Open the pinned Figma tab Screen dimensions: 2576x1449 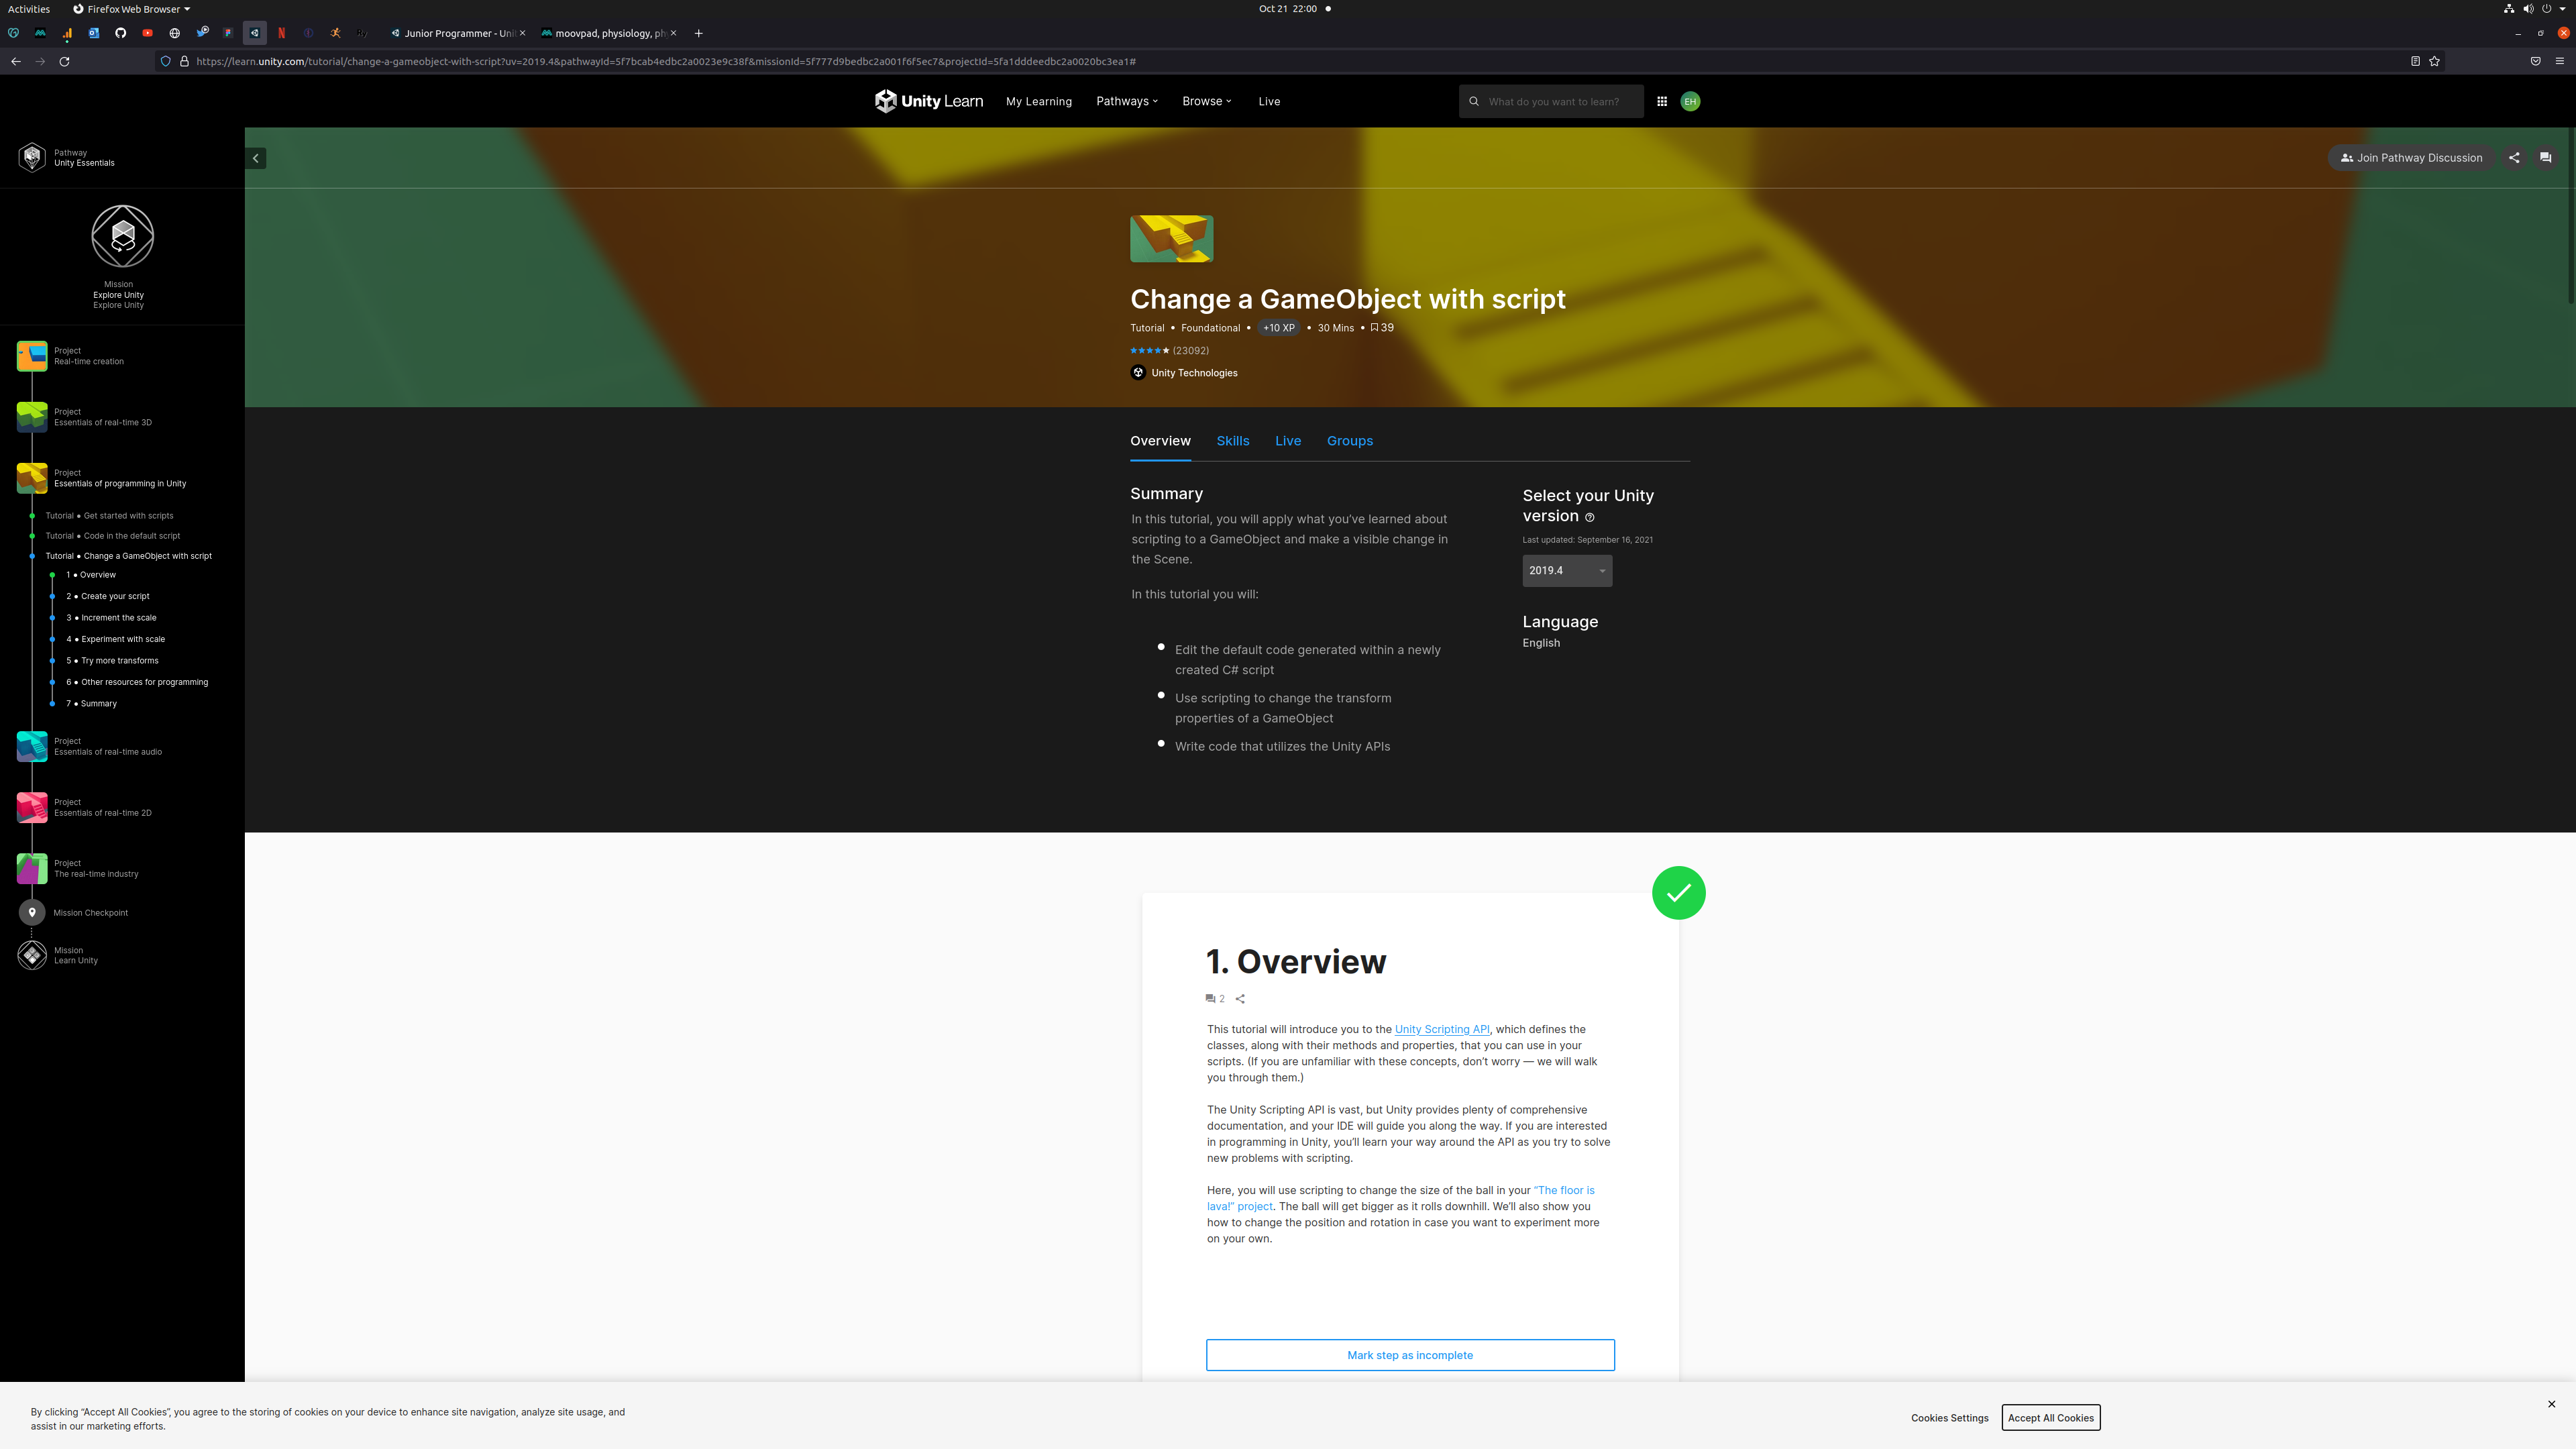tap(228, 33)
